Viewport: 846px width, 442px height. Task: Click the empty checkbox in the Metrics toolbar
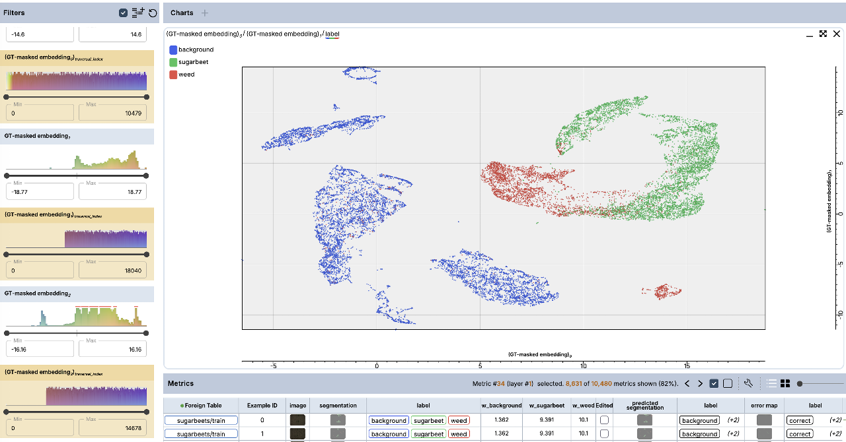(x=728, y=383)
